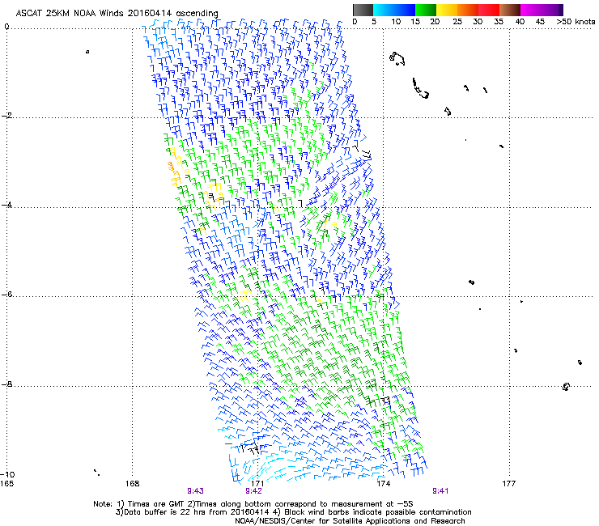Click the '35' label under the color legend
This screenshot has height=526, width=599.
[499, 22]
